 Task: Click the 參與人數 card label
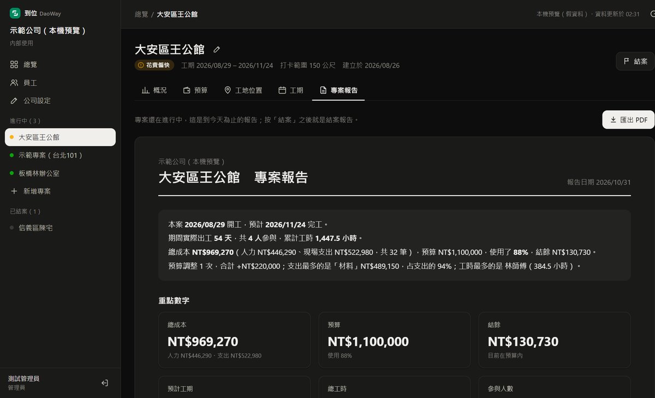pos(501,389)
